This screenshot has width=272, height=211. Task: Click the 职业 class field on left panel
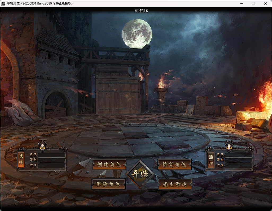point(52,166)
